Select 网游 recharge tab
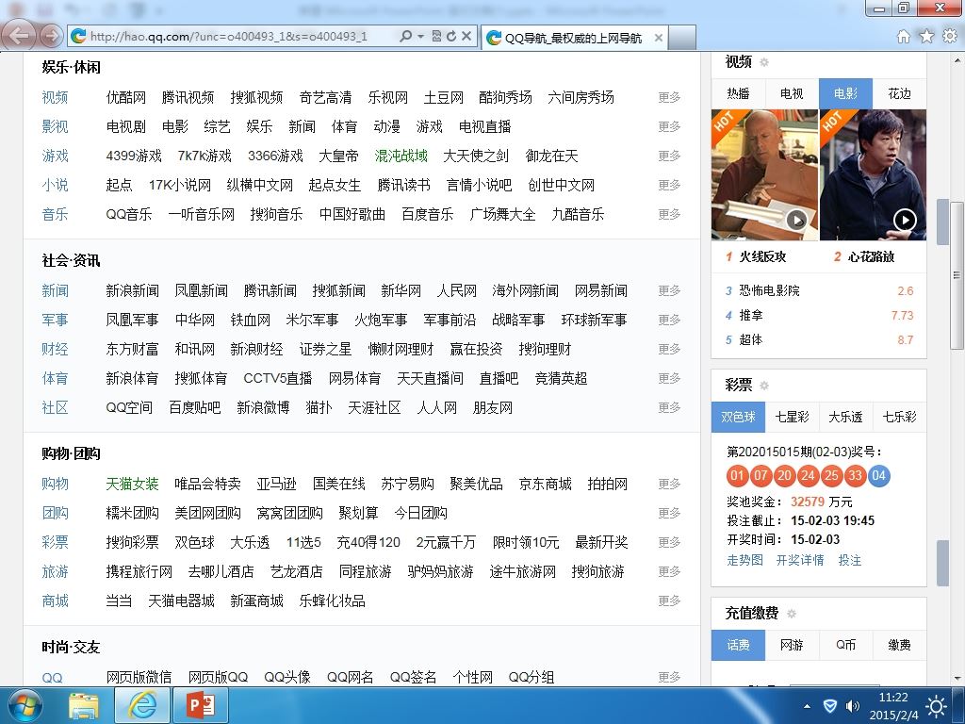The width and height of the screenshot is (965, 724). (x=792, y=645)
